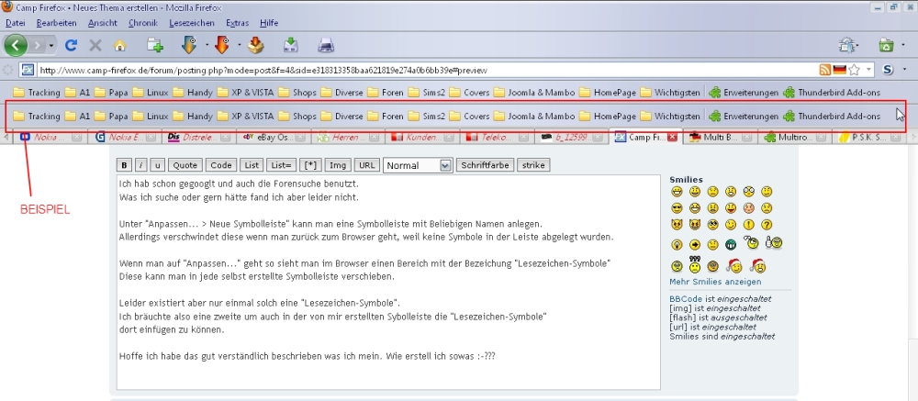Open dropdown beside the red-orange download arrow
Screen dimensions: 918x401
point(240,44)
